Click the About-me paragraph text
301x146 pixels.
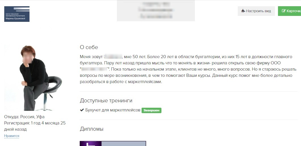[x=188, y=69]
